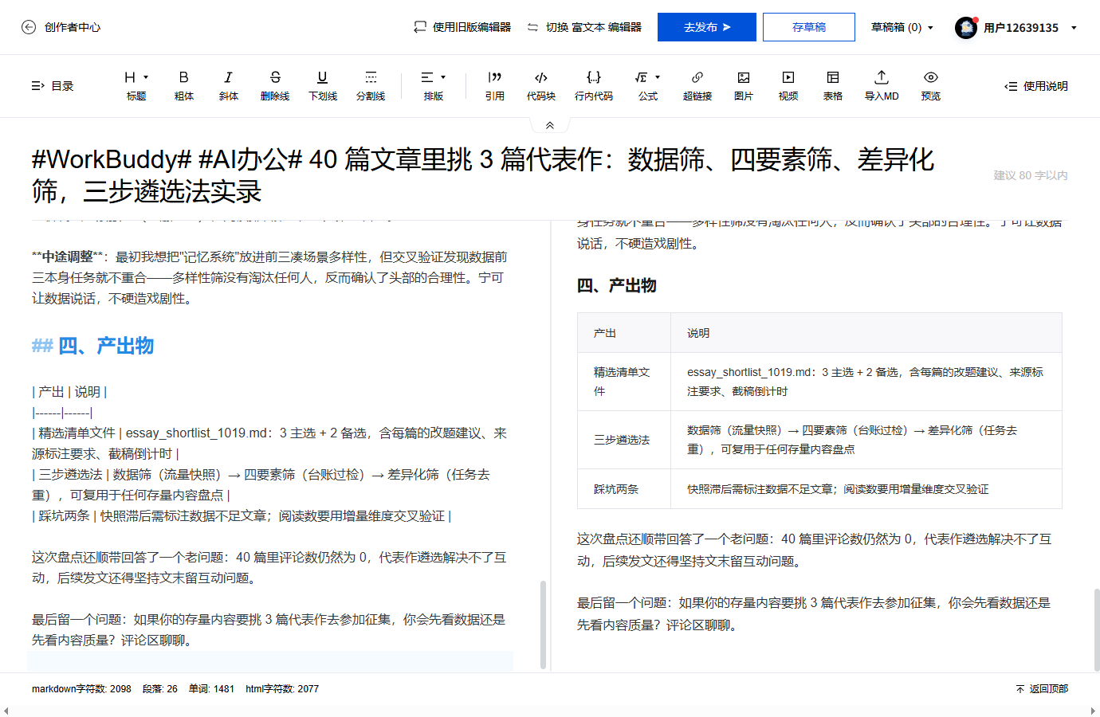Toggle the 目录 outline panel
This screenshot has height=717, width=1100.
tap(53, 86)
